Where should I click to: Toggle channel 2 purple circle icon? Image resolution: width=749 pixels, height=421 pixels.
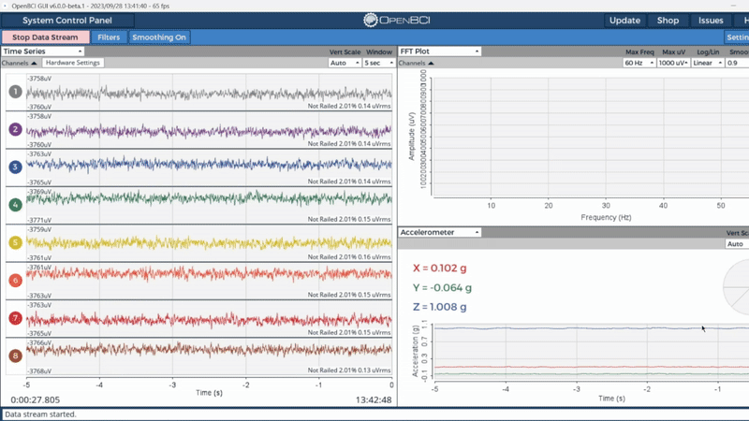click(15, 129)
